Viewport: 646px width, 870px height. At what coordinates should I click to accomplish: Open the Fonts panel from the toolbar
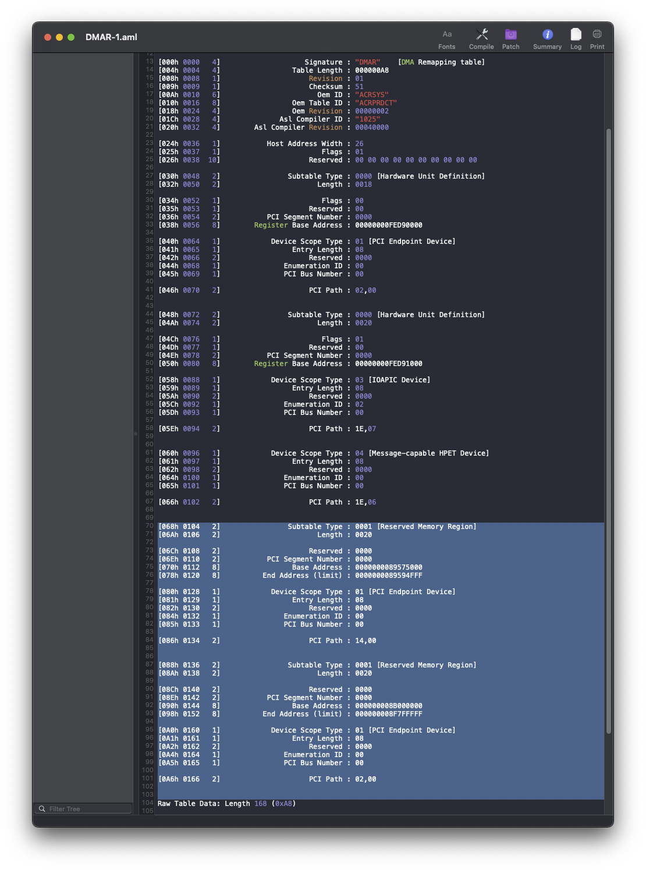[446, 38]
